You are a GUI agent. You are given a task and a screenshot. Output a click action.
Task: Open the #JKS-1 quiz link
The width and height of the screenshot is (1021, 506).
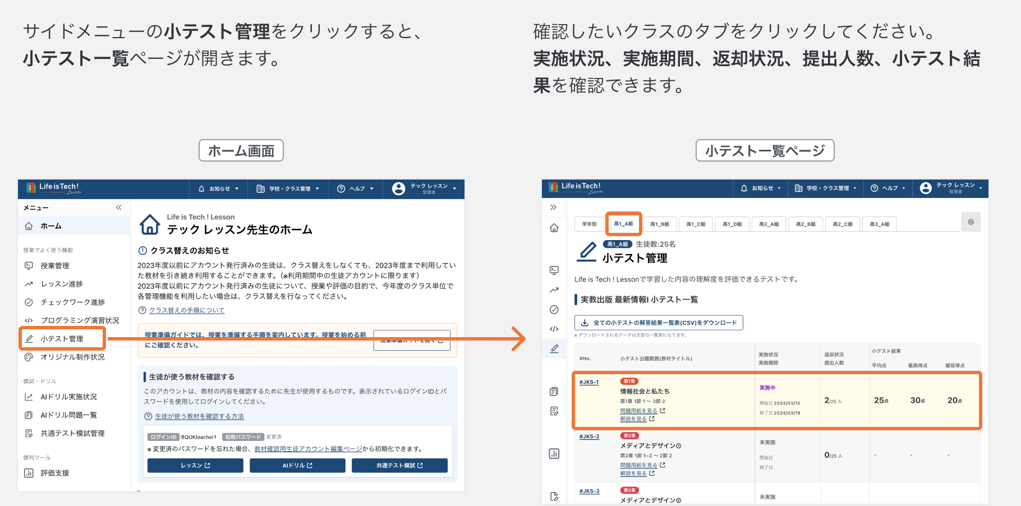point(588,382)
